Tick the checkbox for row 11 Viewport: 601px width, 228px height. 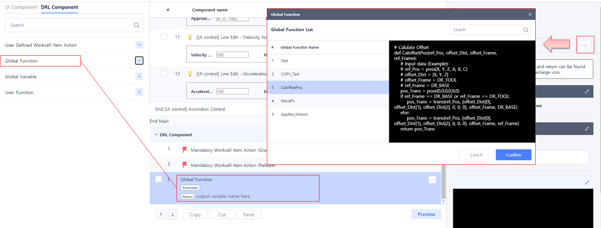click(164, 37)
